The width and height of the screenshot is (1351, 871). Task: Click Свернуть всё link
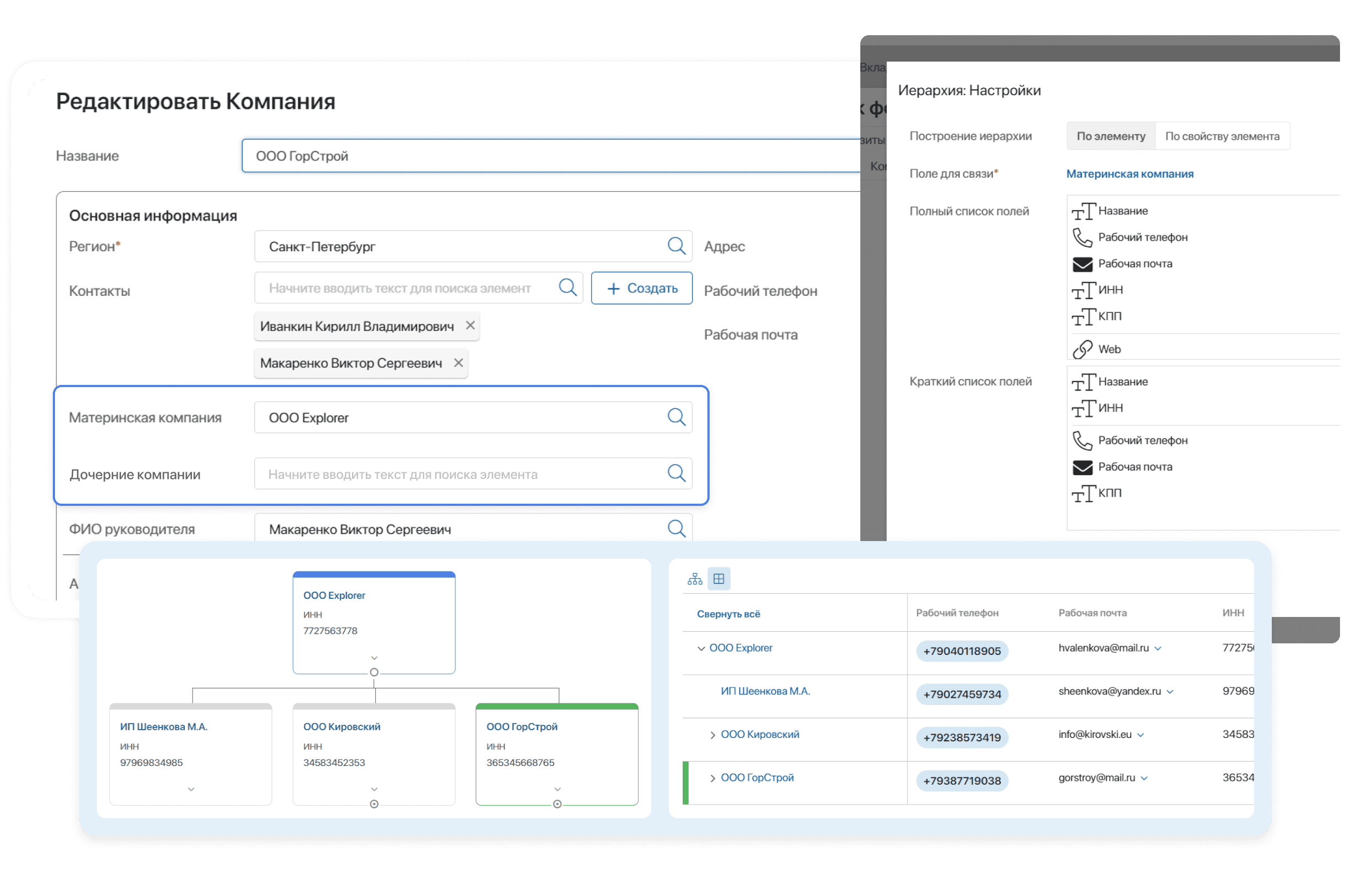[728, 614]
